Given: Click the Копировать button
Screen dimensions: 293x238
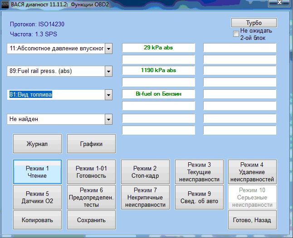Looking at the screenshot, I should [37, 220].
